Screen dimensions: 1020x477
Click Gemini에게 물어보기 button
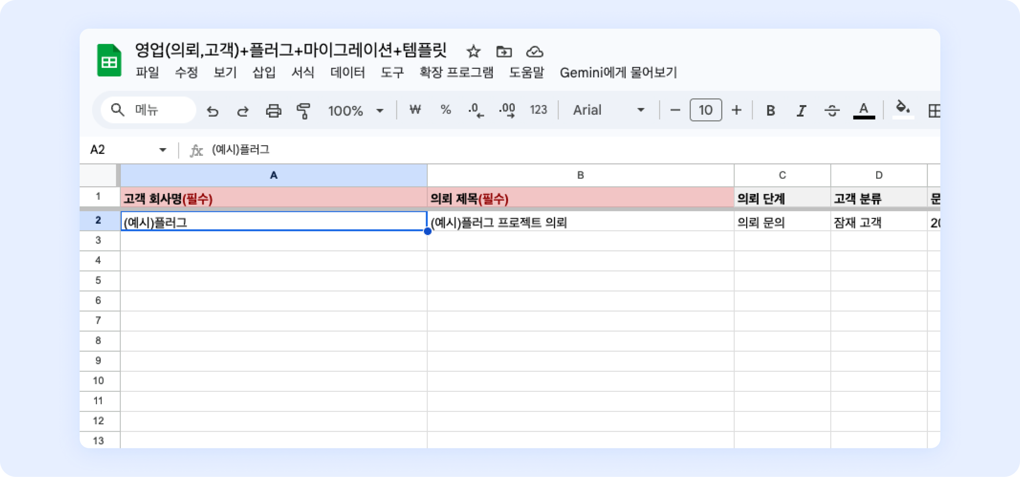click(x=618, y=72)
